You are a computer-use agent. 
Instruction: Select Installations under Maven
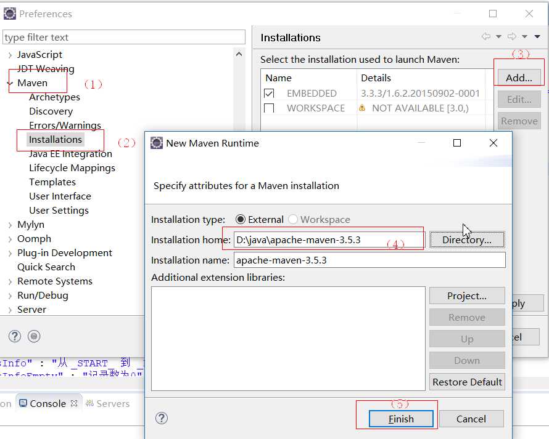click(x=56, y=140)
